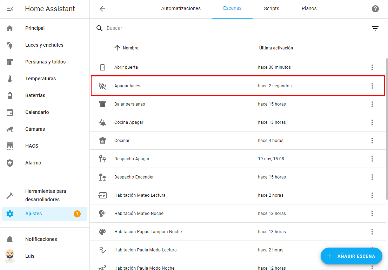Image resolution: width=388 pixels, height=270 pixels.
Task: Expand options menu for Despacho Encender
Action: [372, 177]
